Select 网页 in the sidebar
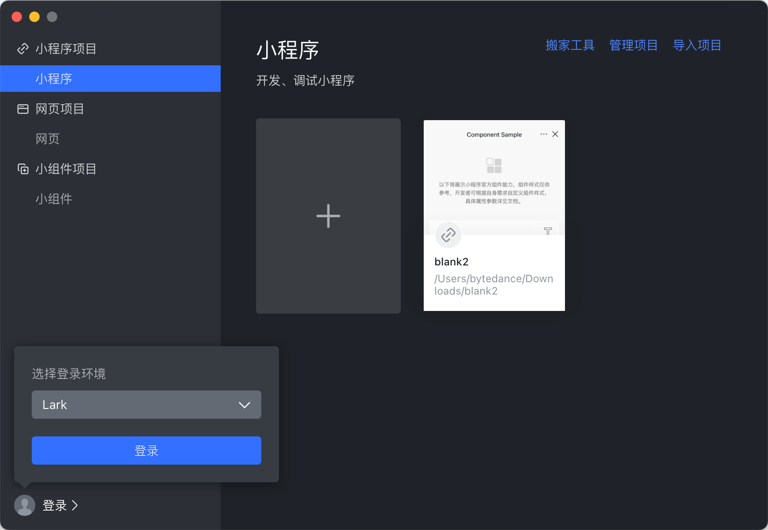 (48, 139)
